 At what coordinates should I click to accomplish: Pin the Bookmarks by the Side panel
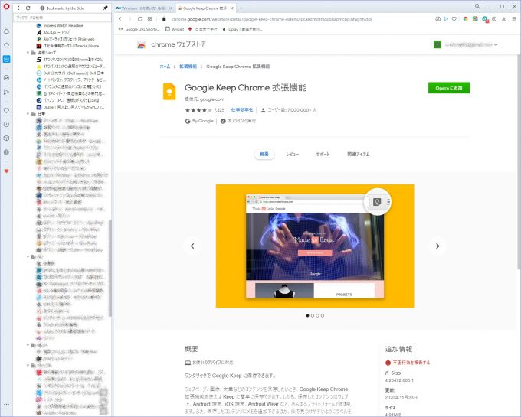pyautogui.click(x=106, y=8)
